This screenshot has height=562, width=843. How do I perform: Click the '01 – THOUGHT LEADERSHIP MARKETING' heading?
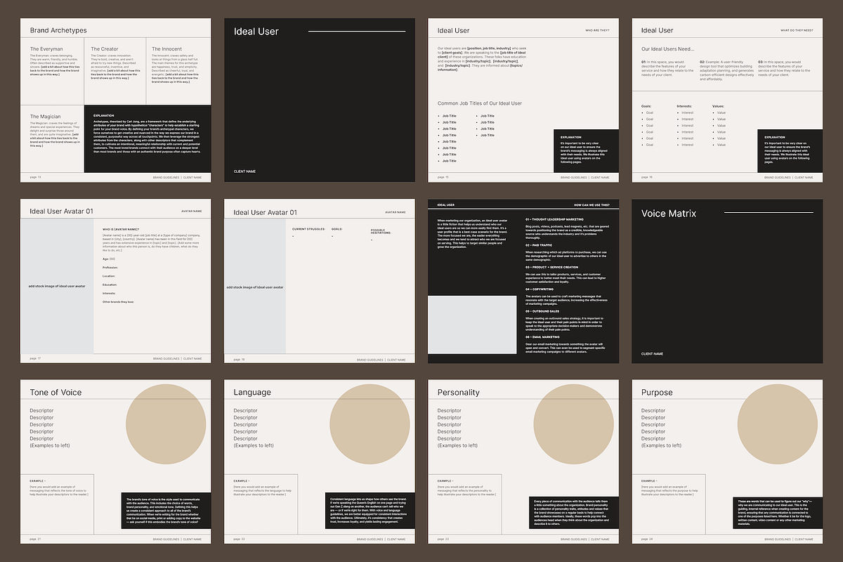[x=554, y=219]
